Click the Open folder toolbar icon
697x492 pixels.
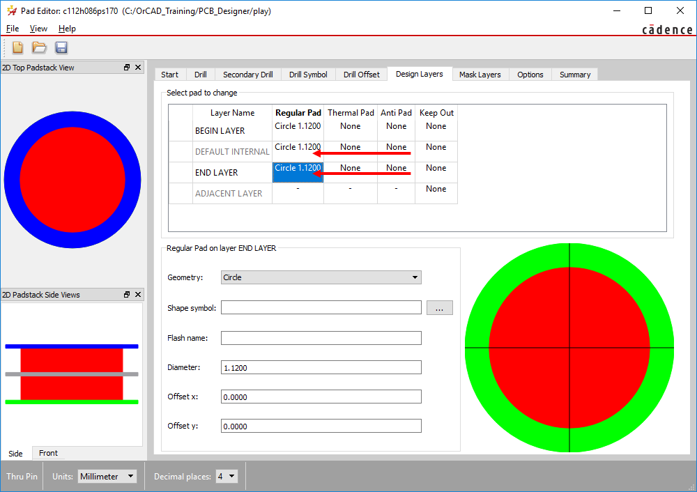[39, 47]
